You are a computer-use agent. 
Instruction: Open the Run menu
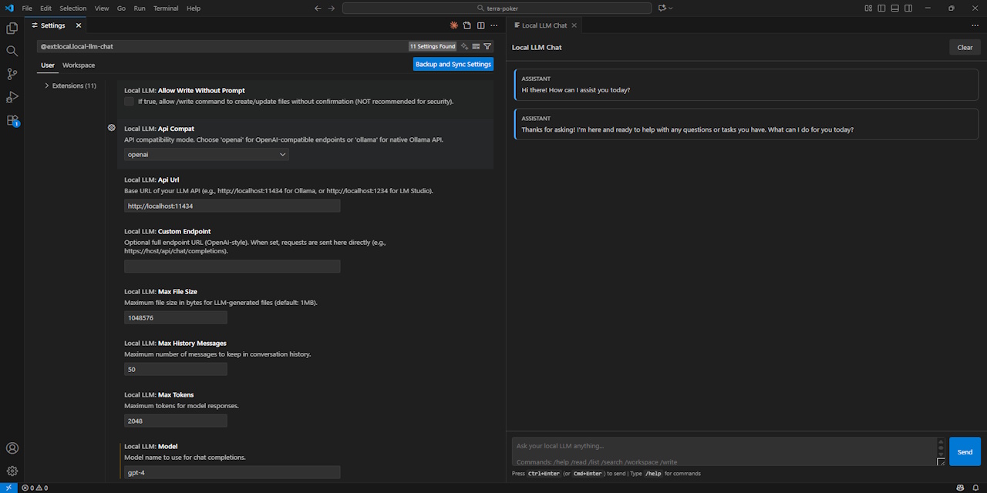[x=140, y=8]
